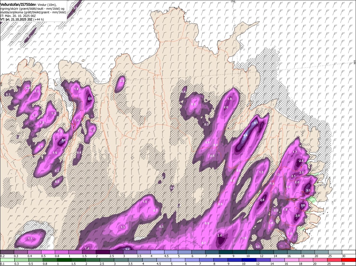The height and width of the screenshot is (266, 356).
Task: Click the 18 label under the top legend bar
Action: (x=302, y=256)
